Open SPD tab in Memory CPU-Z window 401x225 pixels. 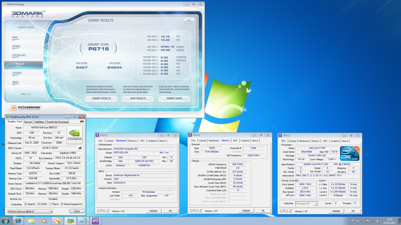point(235,141)
